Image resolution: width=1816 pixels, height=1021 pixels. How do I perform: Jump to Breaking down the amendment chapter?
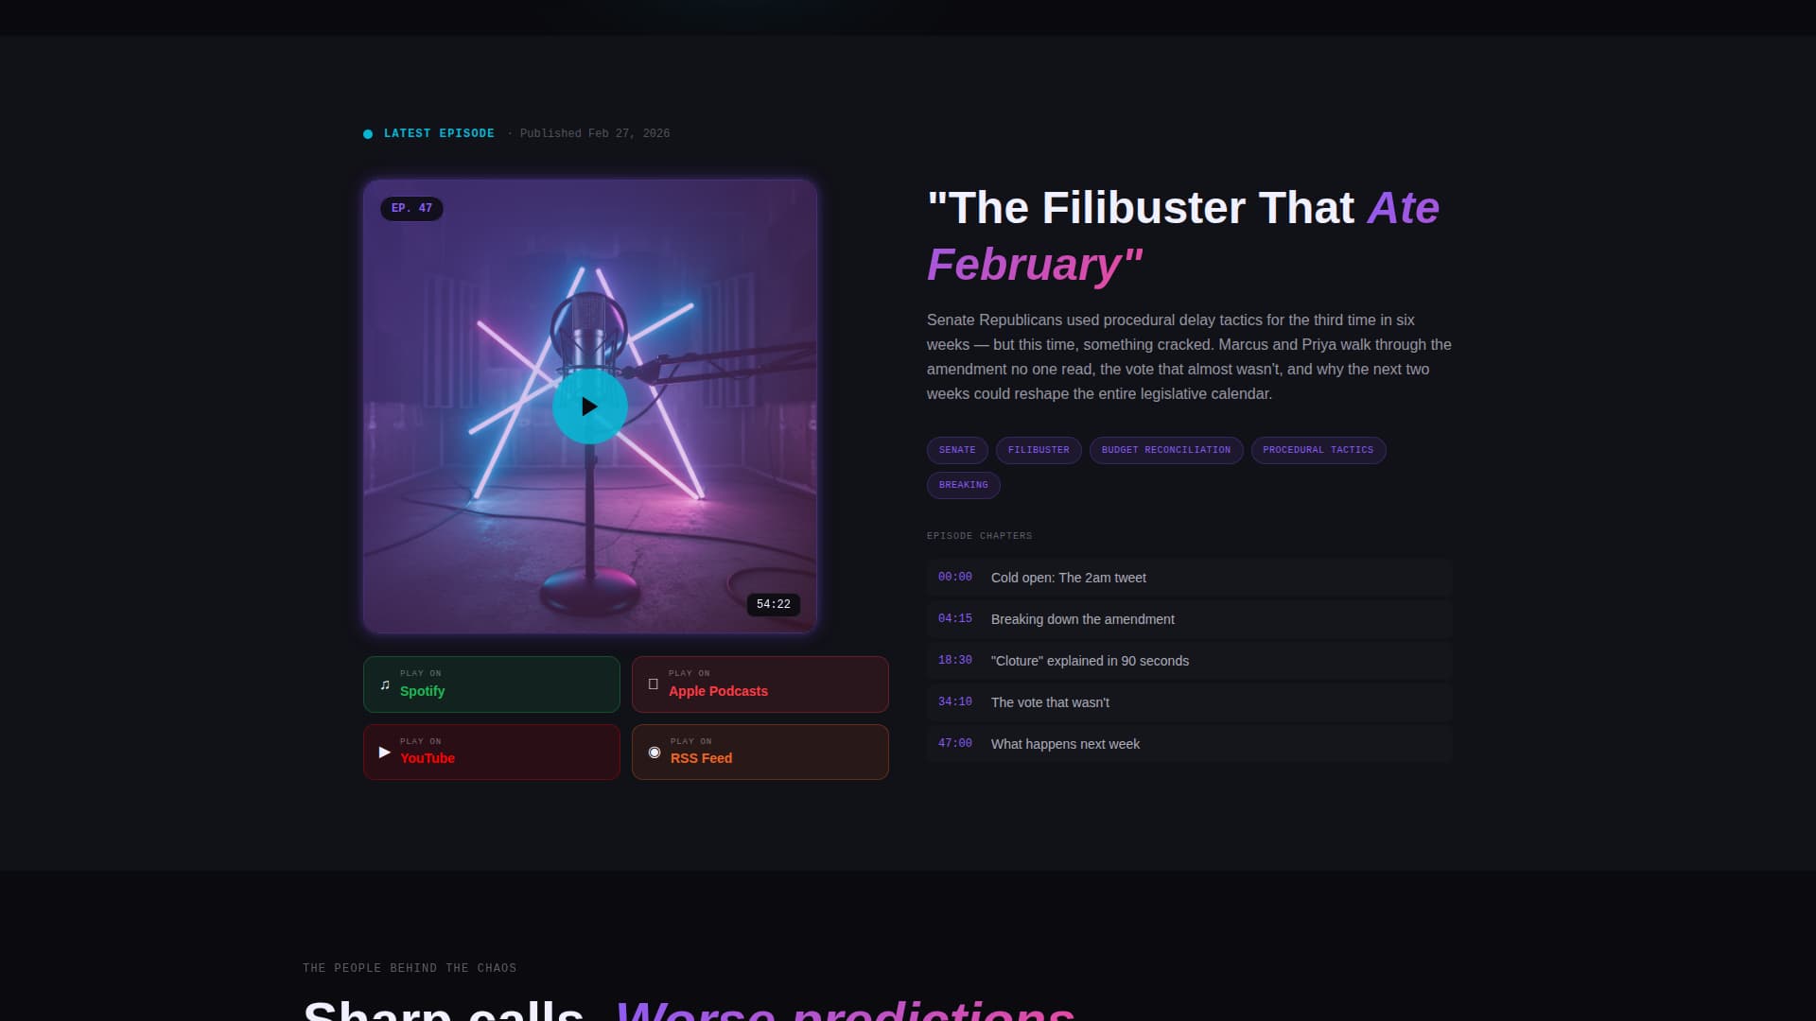point(1190,619)
